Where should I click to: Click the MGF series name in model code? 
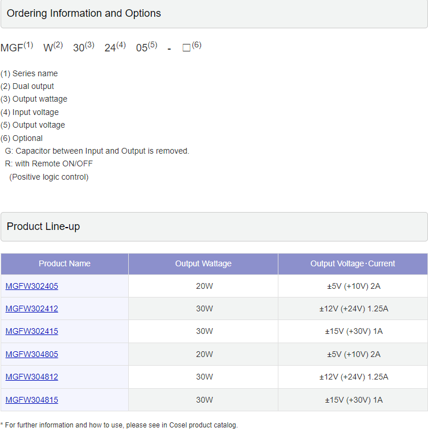pyautogui.click(x=12, y=48)
